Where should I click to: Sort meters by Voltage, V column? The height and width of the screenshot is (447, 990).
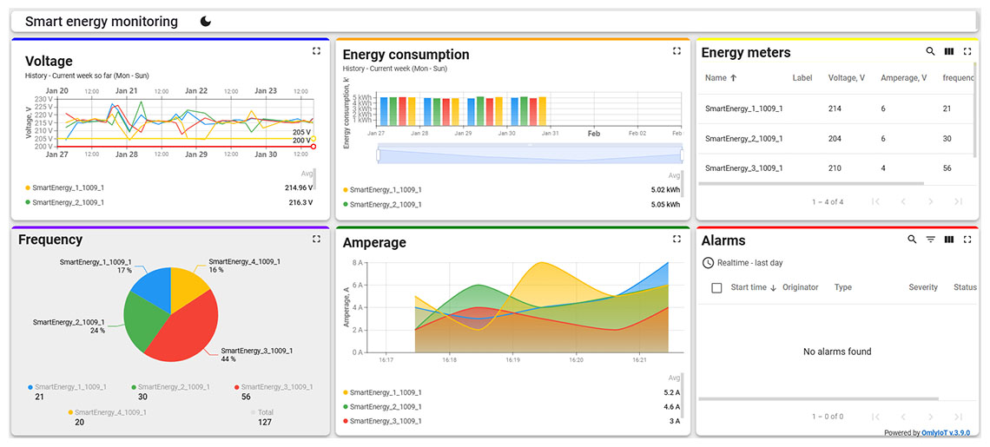point(846,78)
